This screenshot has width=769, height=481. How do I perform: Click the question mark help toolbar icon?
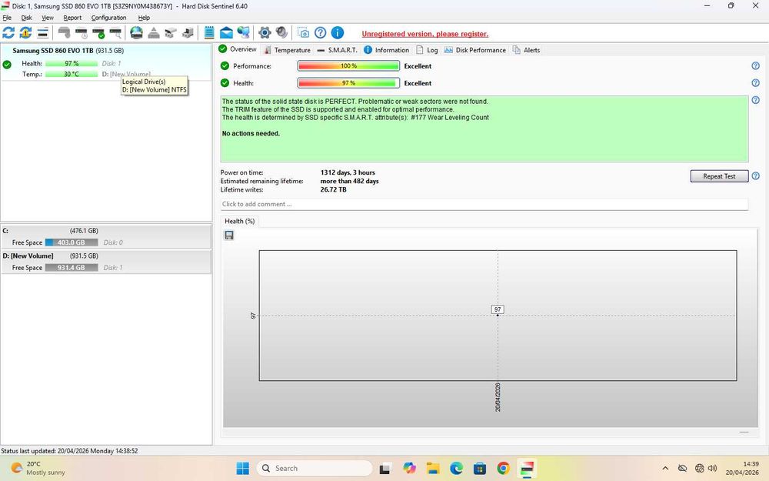(x=320, y=33)
